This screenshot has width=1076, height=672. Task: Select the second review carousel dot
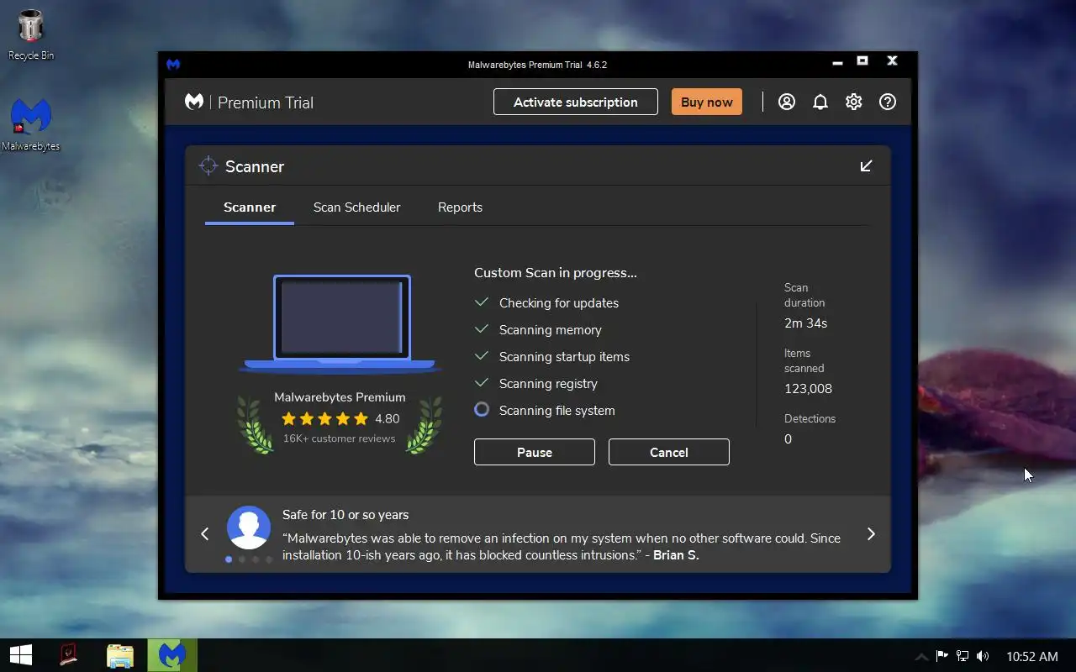[242, 559]
